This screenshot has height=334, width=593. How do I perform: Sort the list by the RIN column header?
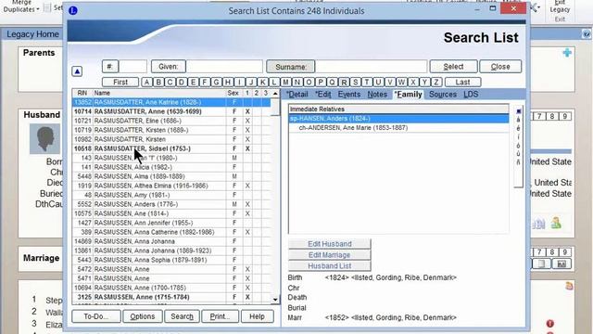[x=82, y=93]
